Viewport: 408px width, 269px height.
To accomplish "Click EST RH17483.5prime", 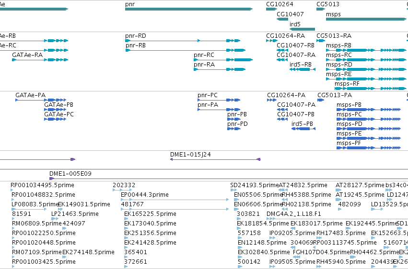I will [x=319, y=238].
